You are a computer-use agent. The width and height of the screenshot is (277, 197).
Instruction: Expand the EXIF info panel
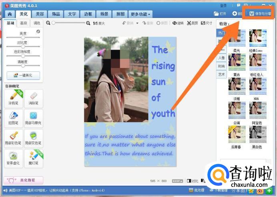click(x=177, y=181)
